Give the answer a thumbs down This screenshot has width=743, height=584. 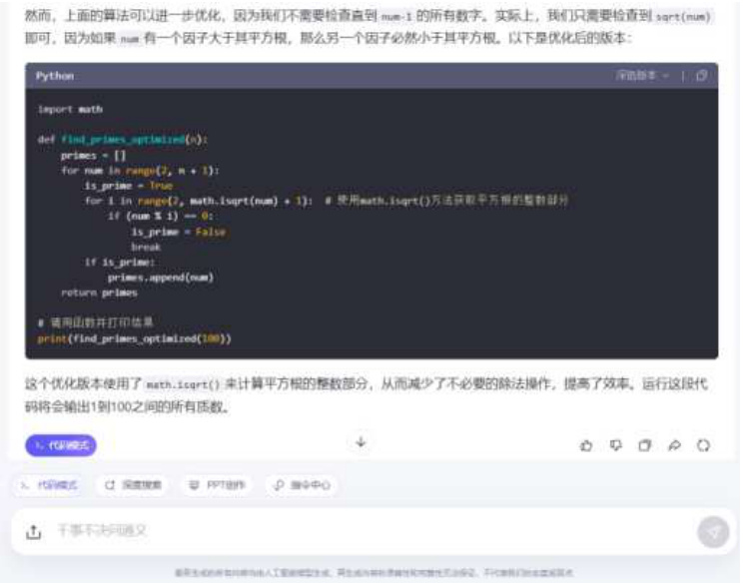615,445
